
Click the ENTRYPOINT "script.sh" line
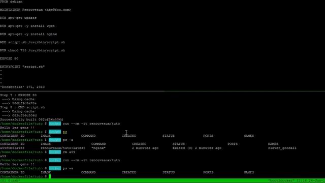point(22,67)
